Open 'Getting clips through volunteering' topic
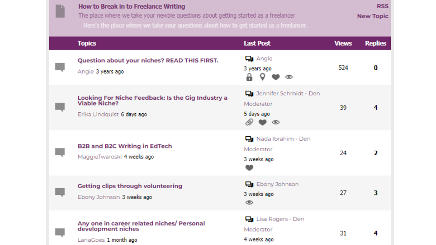This screenshot has width=436, height=245. tap(130, 186)
